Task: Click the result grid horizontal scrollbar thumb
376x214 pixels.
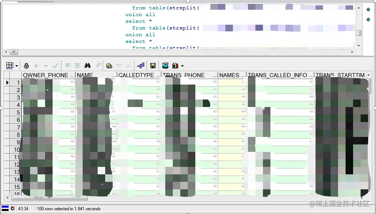Action: [x=50, y=198]
